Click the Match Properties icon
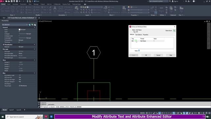Image resolution: width=211 pixels, height=119 pixels. [124, 9]
